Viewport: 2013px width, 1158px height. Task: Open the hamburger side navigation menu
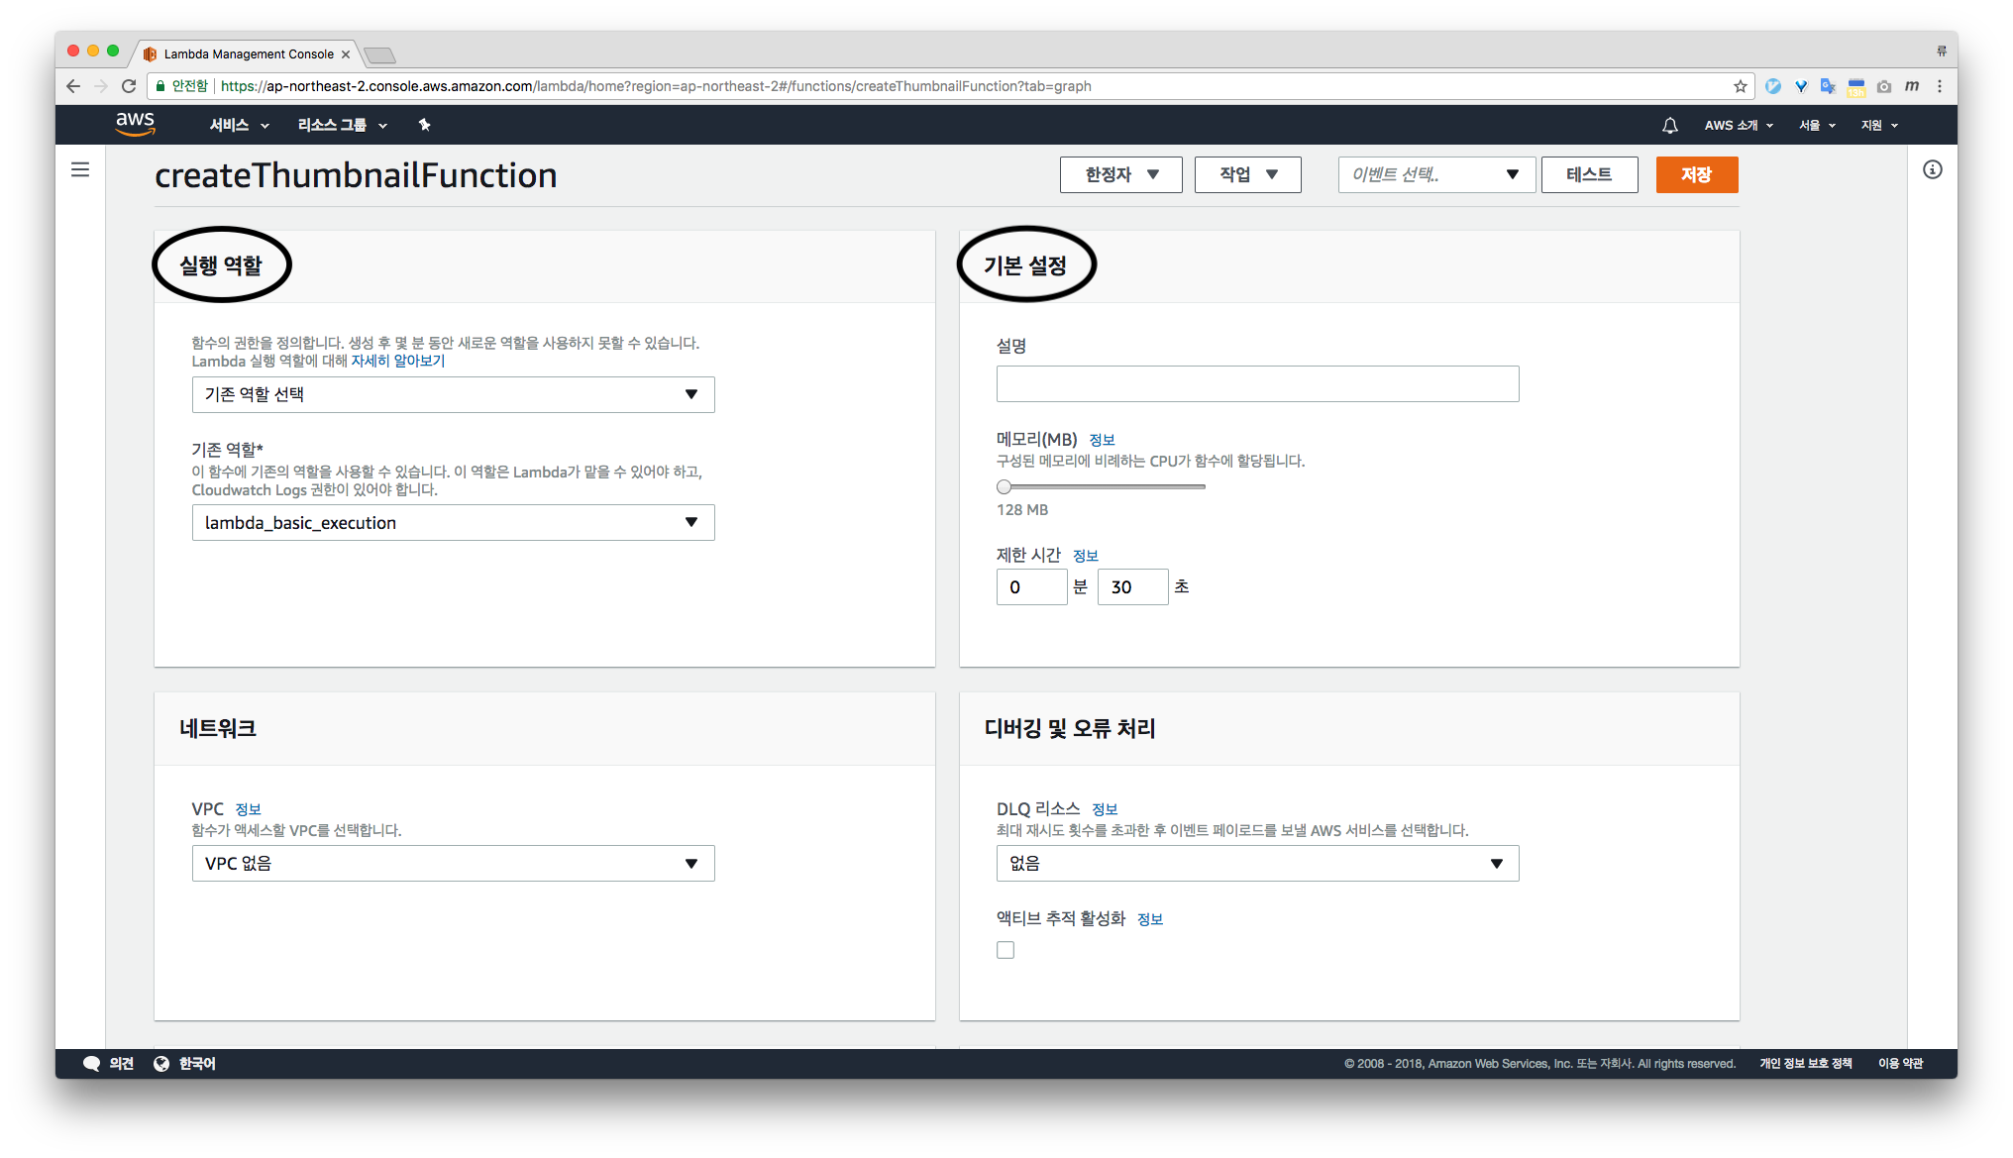click(x=80, y=169)
